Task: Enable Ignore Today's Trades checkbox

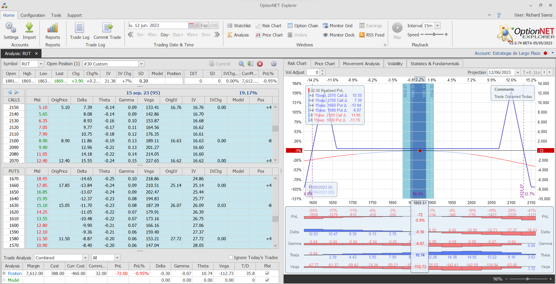Action: (x=231, y=257)
